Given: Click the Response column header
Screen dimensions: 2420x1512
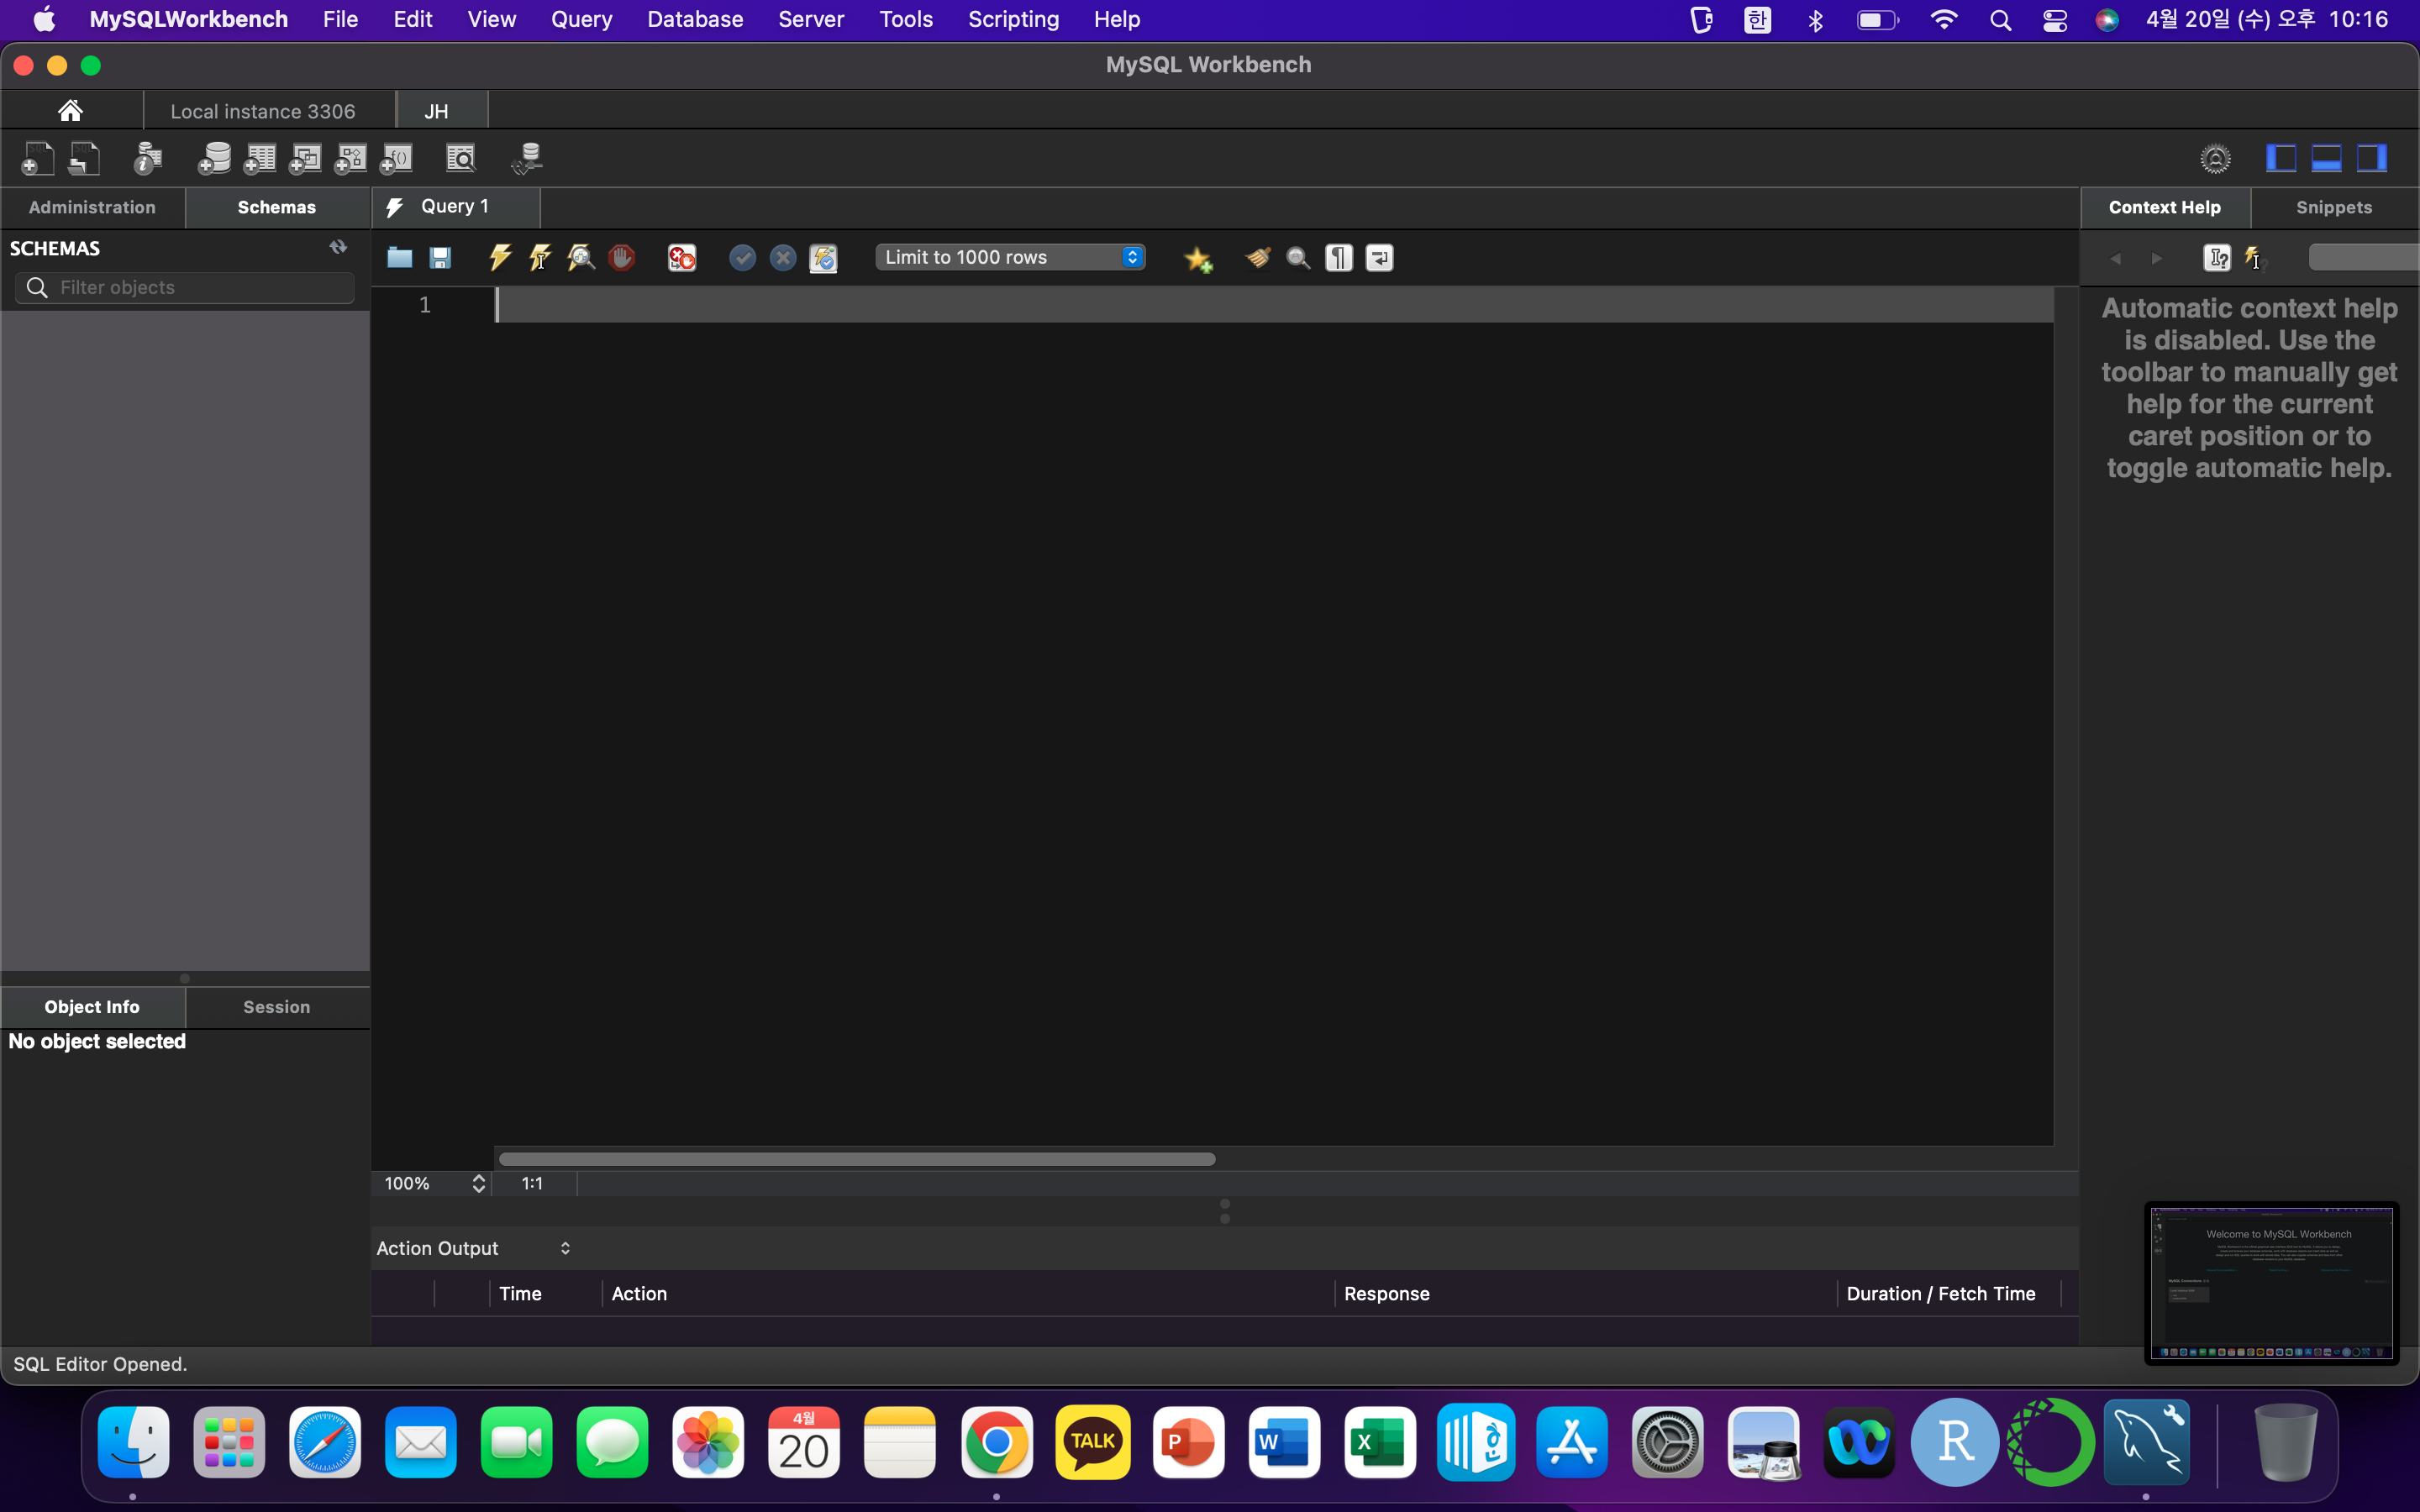Looking at the screenshot, I should (x=1586, y=1293).
